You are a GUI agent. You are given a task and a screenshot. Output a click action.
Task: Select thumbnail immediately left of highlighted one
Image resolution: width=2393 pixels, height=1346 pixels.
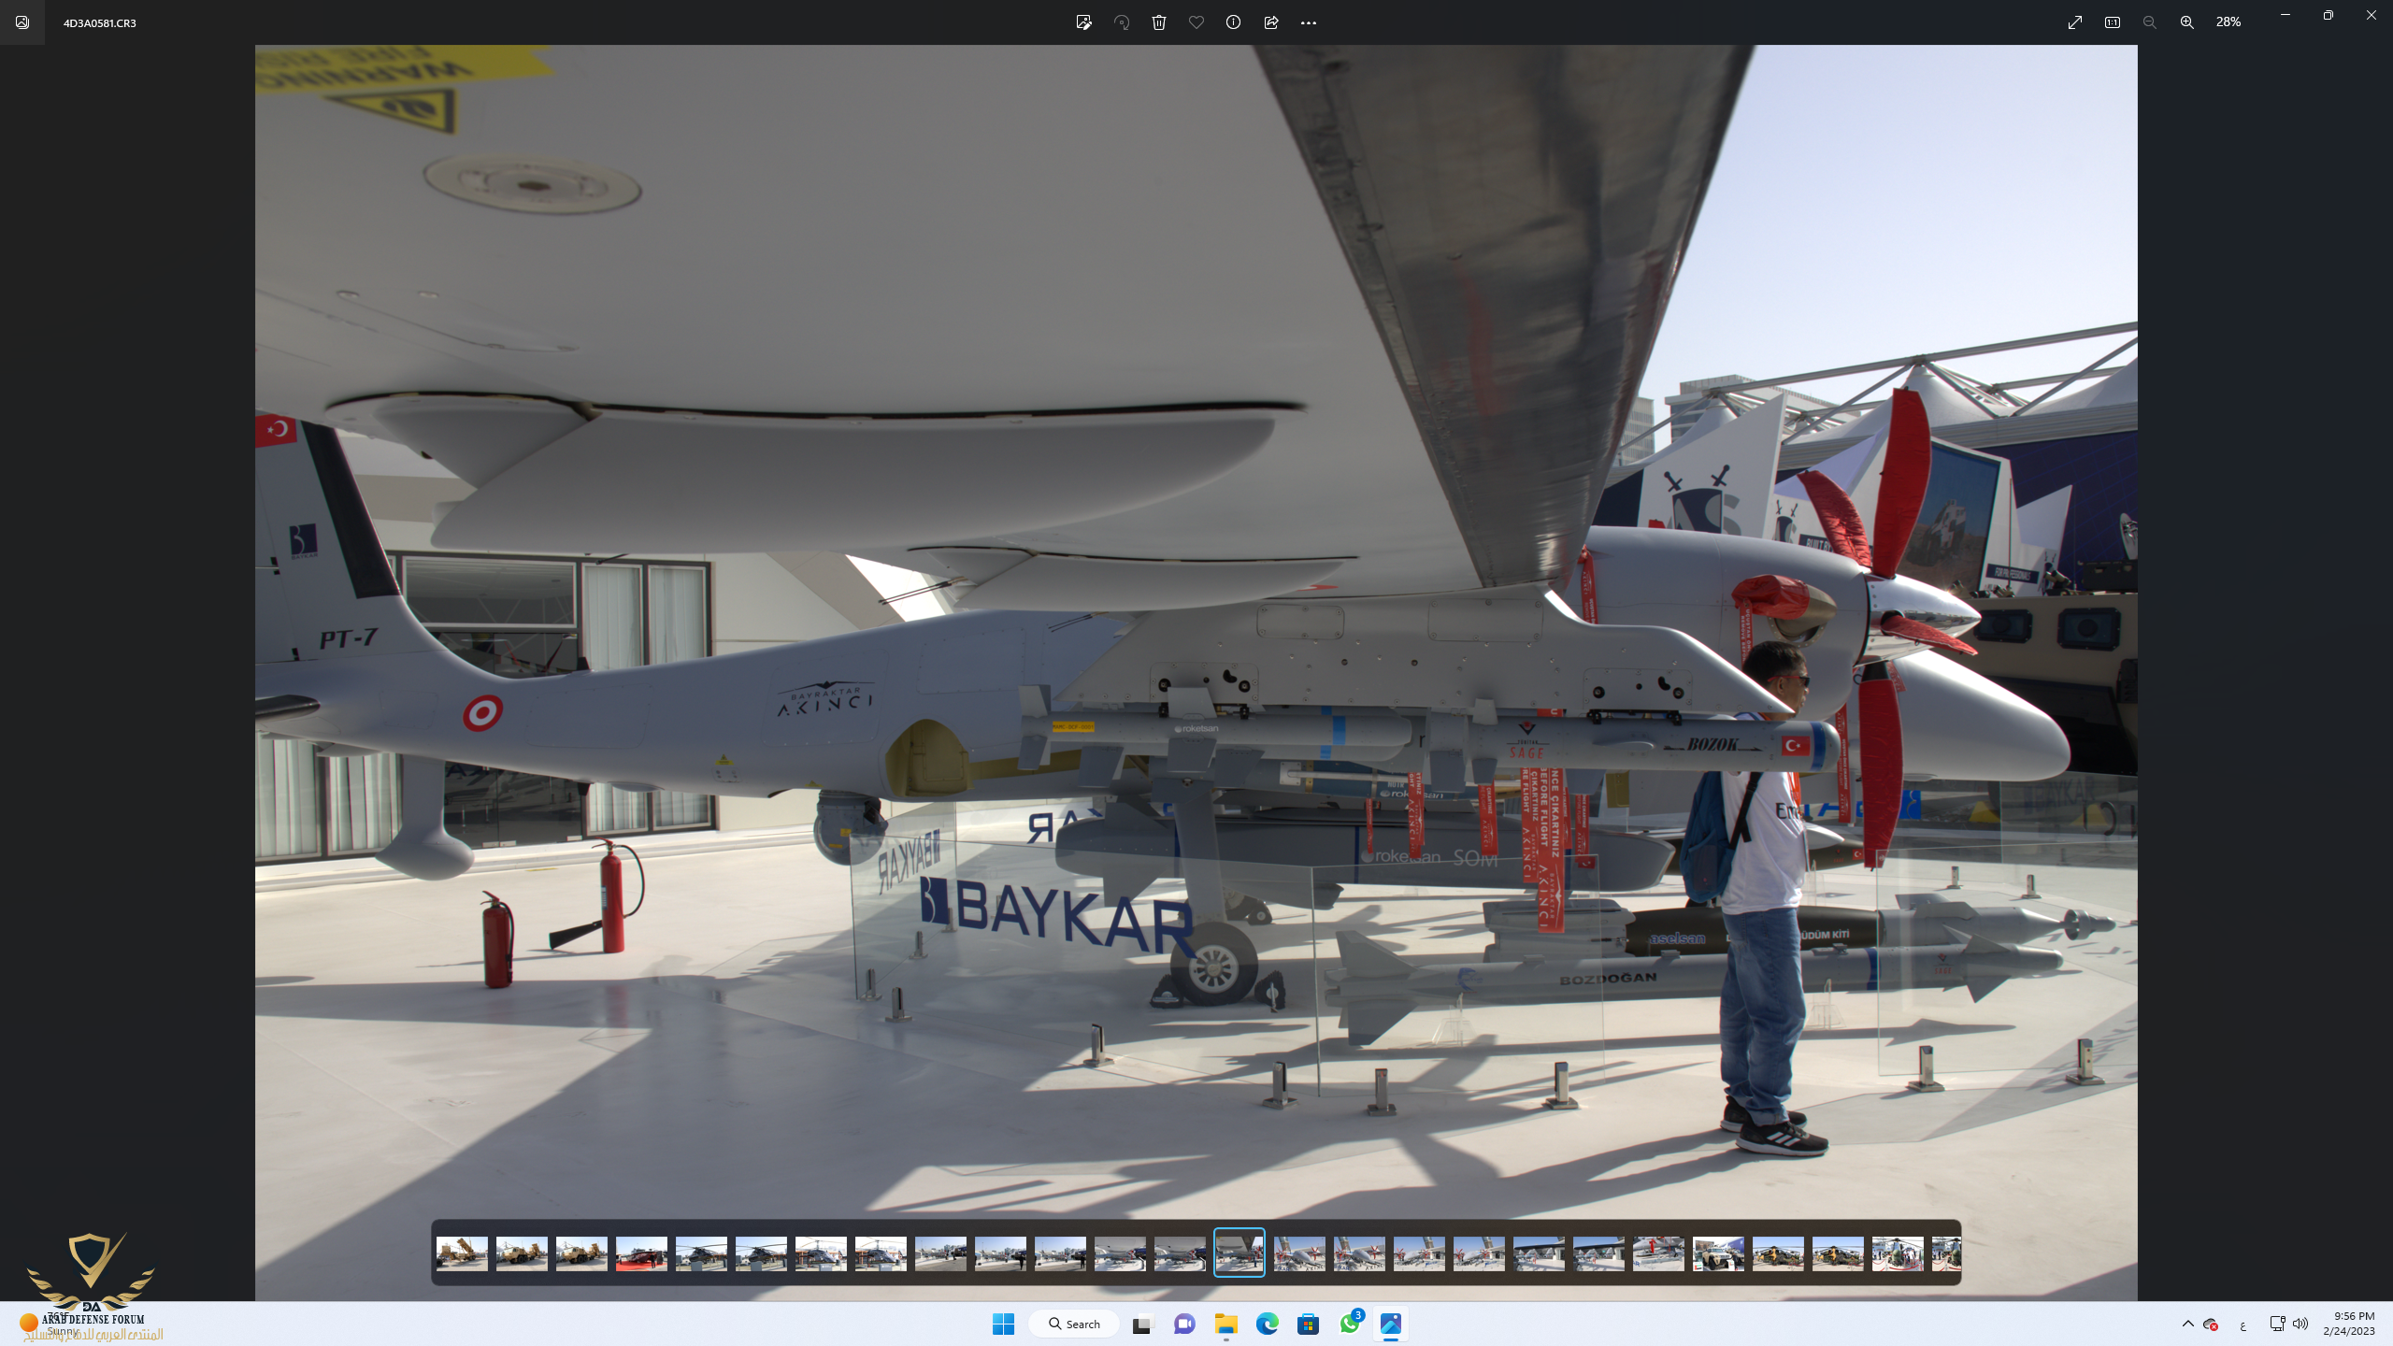1180,1253
